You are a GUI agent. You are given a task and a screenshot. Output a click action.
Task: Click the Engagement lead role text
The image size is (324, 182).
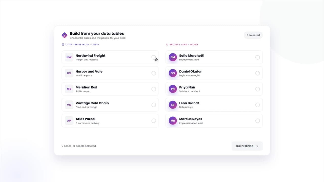tap(189, 60)
